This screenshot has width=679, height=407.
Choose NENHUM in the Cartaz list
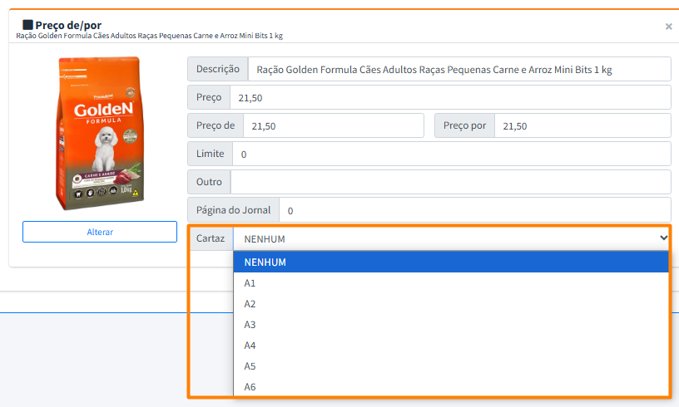[451, 262]
